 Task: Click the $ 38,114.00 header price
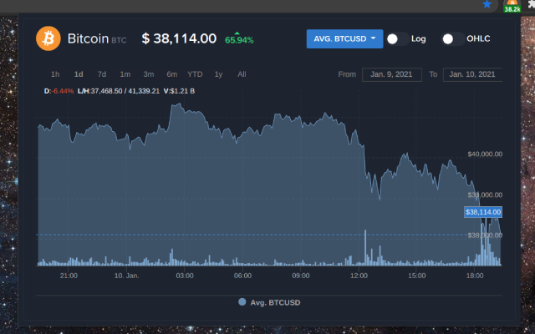point(179,38)
